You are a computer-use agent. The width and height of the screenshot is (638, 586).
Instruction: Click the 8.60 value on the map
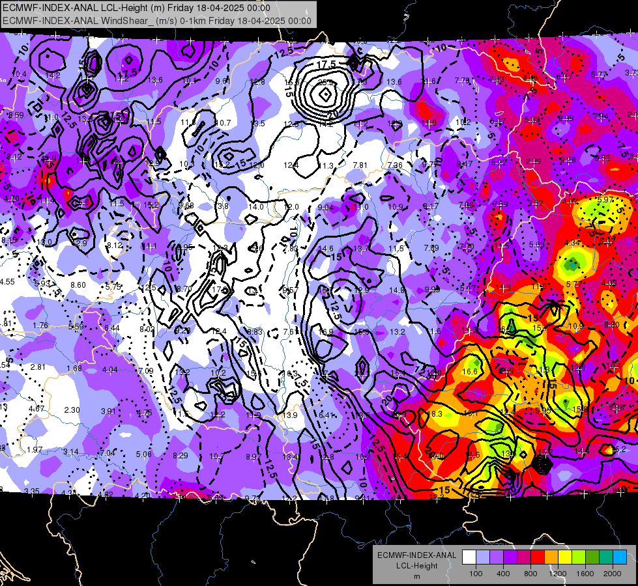click(78, 285)
